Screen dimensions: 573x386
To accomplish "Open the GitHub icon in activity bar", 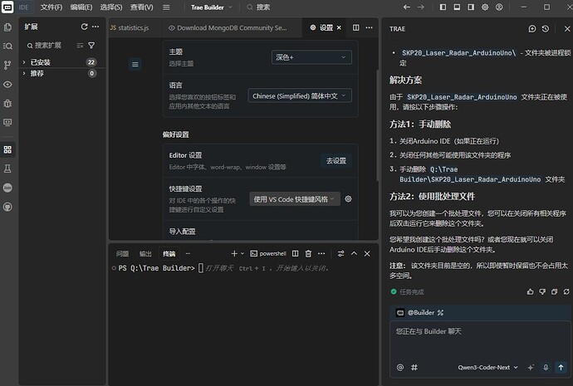I will pyautogui.click(x=7, y=207).
